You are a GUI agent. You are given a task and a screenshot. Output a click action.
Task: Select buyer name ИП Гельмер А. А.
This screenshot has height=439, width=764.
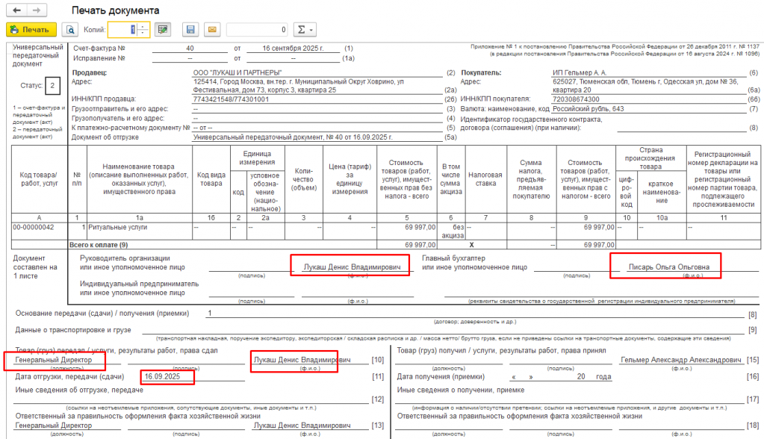pos(580,72)
